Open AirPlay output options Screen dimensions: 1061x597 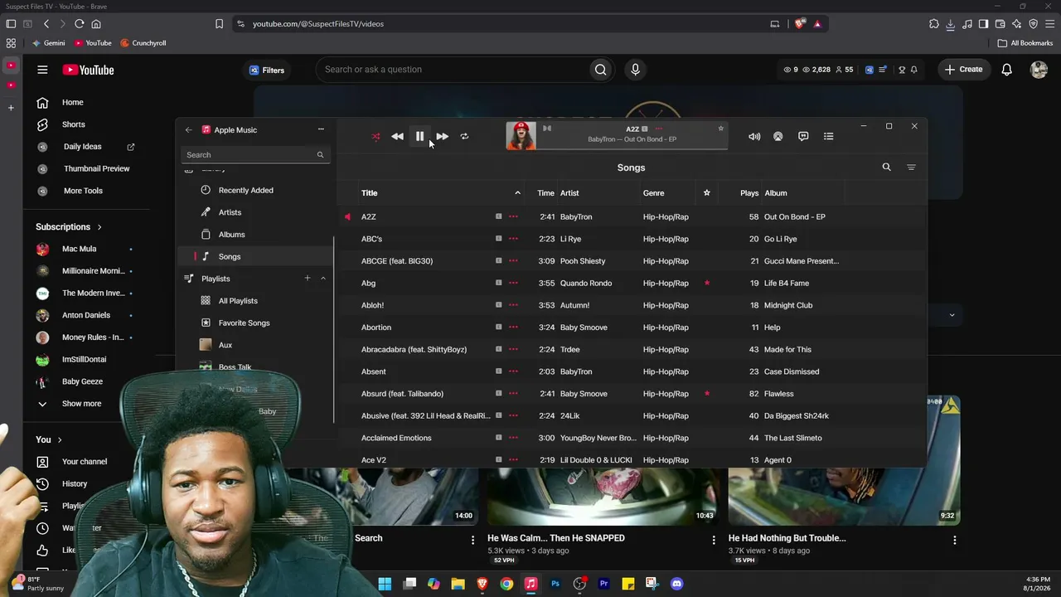pyautogui.click(x=778, y=137)
